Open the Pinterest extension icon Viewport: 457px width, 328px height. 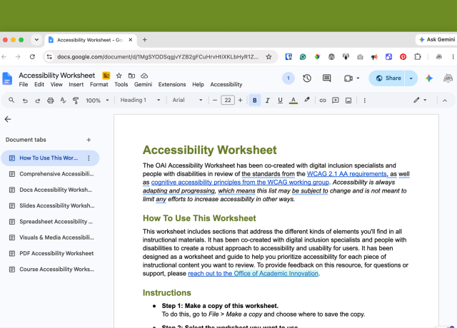403,57
